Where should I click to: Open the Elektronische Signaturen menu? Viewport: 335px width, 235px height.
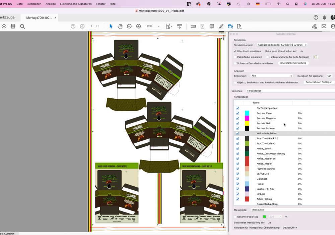pyautogui.click(x=76, y=4)
